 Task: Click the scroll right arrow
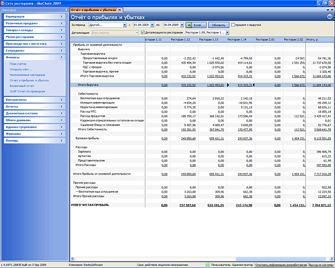tap(332, 259)
